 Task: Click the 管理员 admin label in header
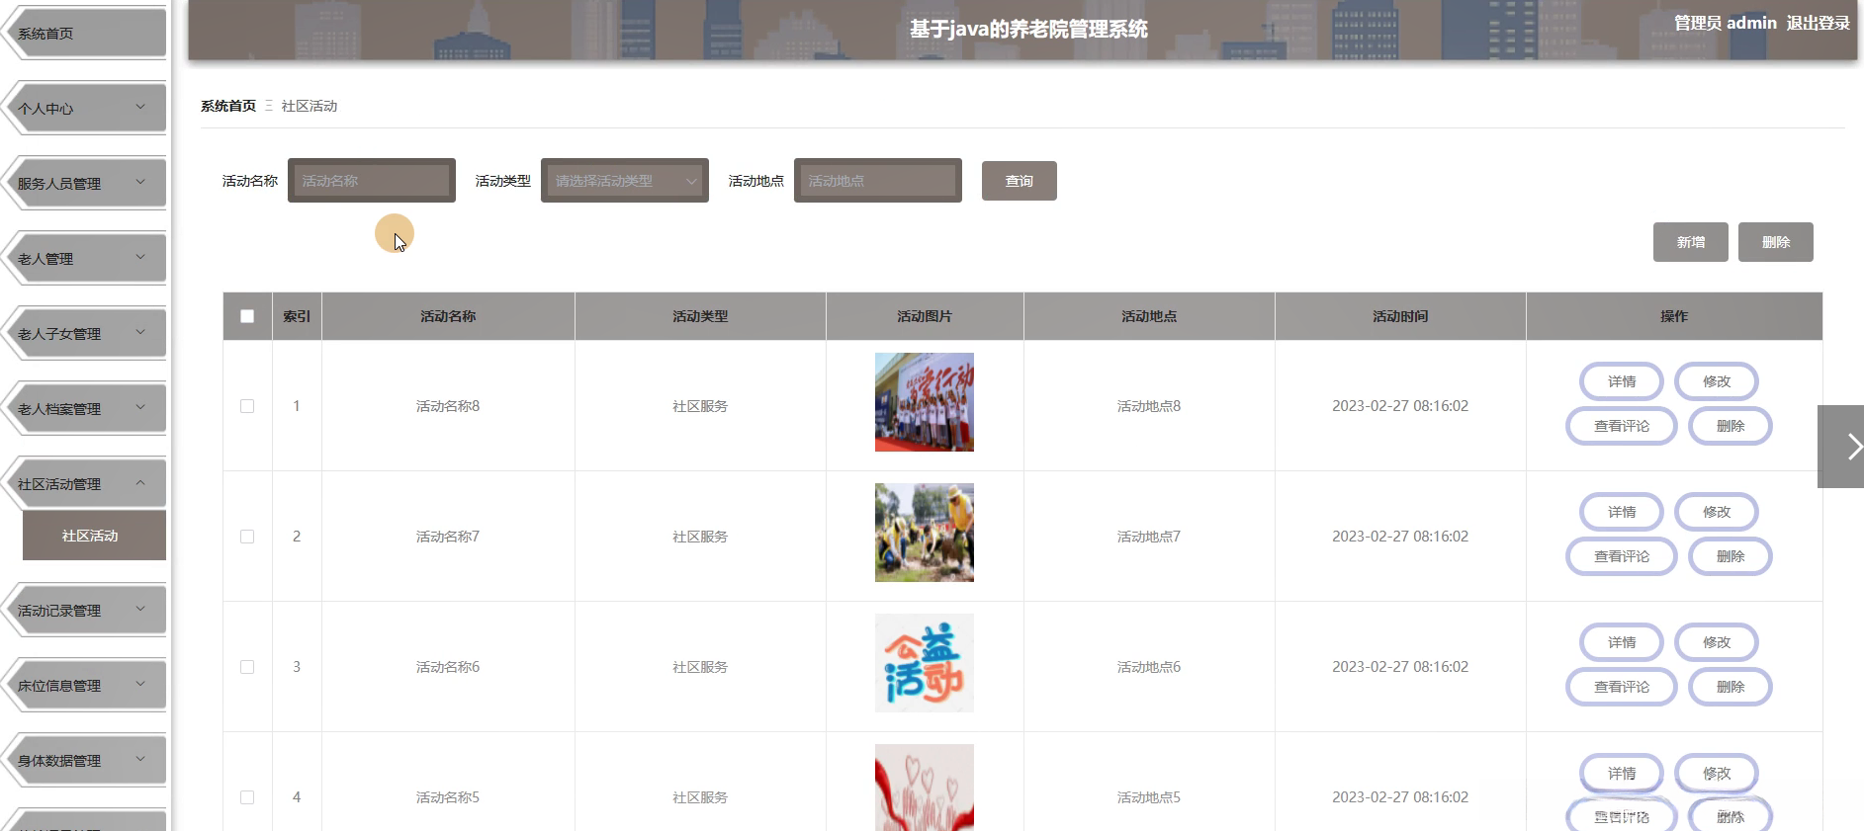click(x=1726, y=23)
